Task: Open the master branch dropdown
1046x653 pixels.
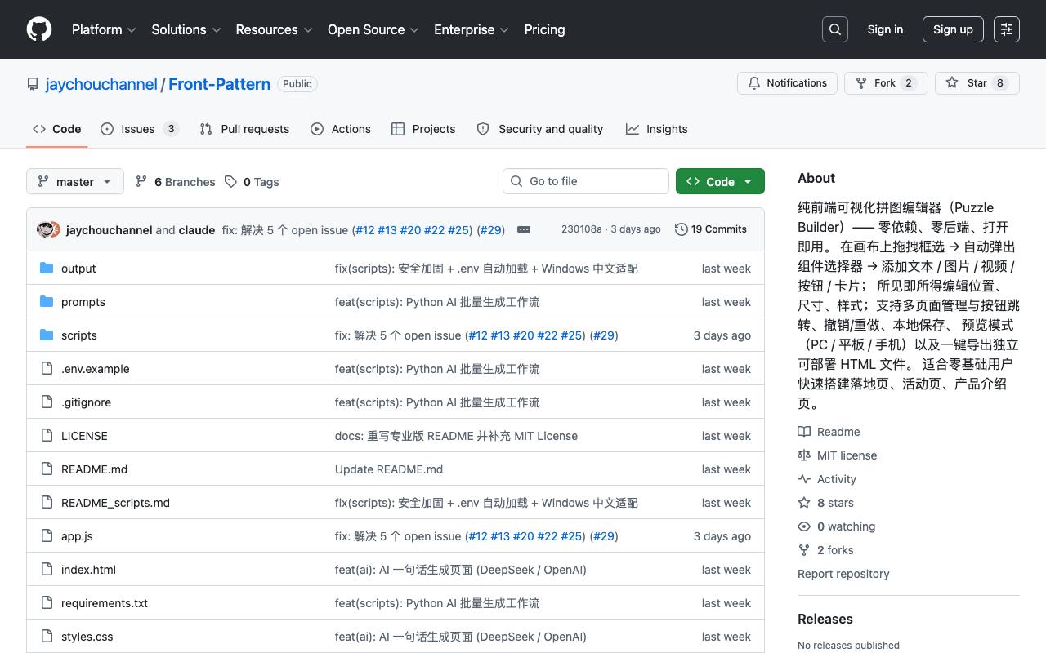Action: 75,181
